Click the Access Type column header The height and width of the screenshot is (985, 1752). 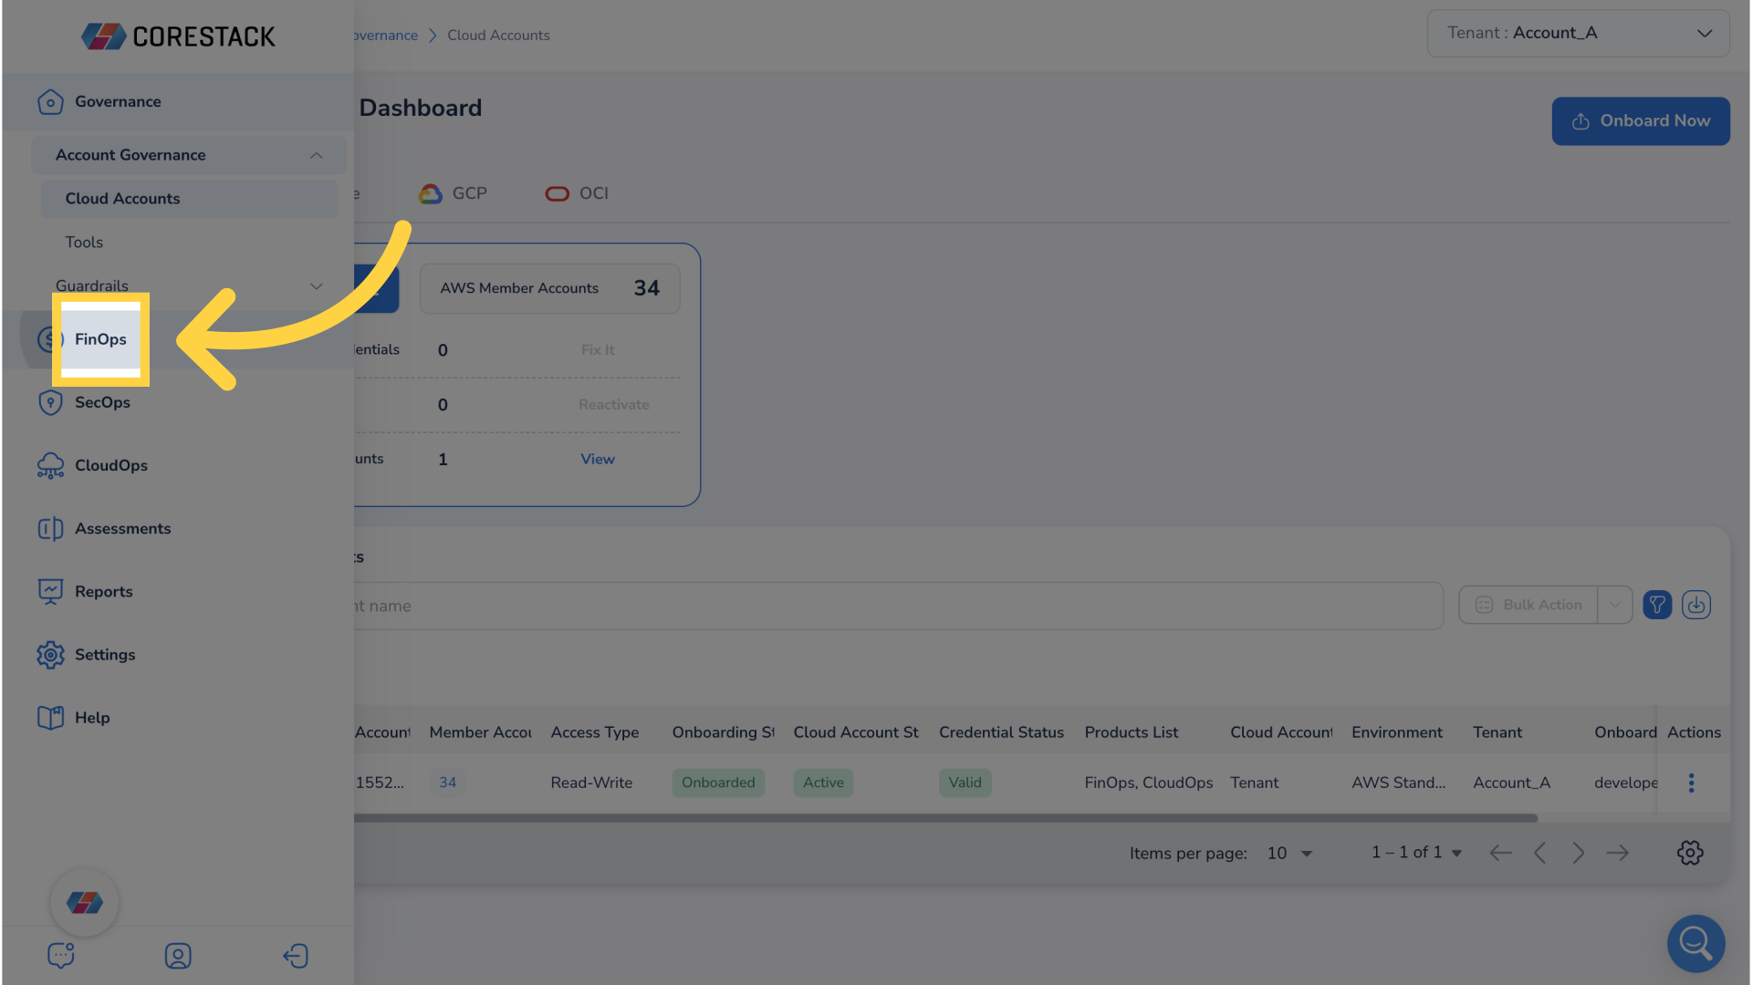point(595,732)
